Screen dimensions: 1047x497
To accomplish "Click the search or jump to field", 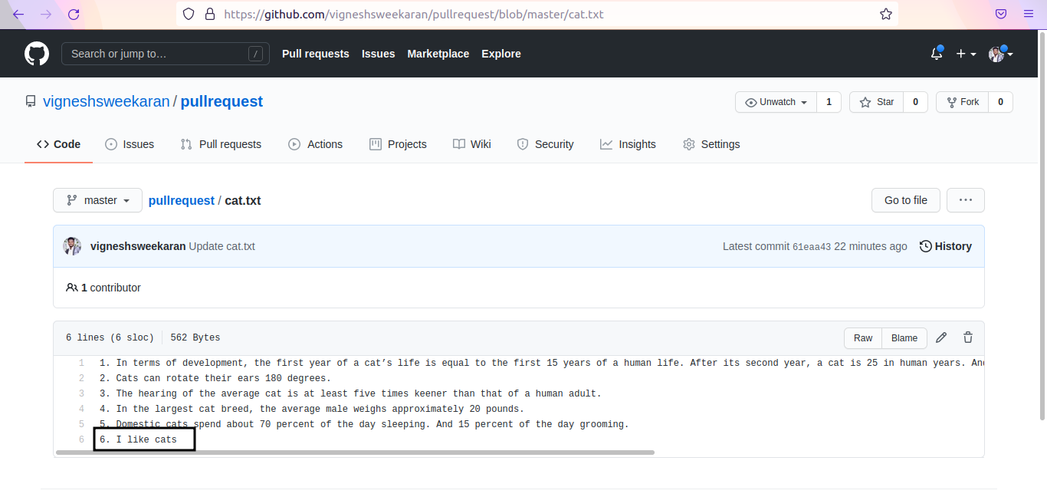I will click(165, 54).
